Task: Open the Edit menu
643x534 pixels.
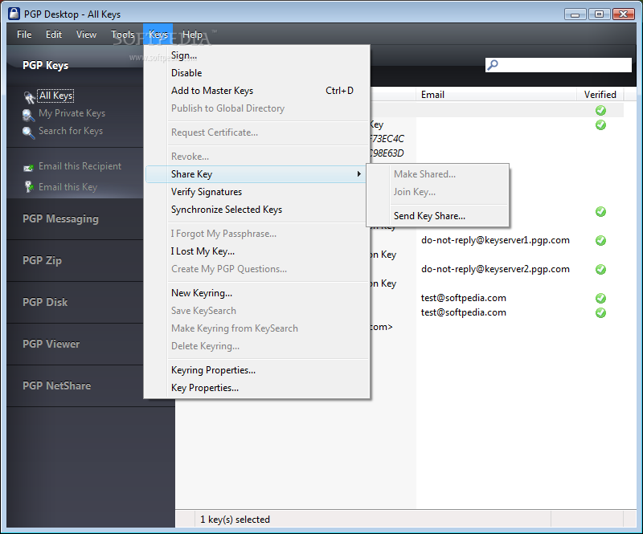Action: 54,35
